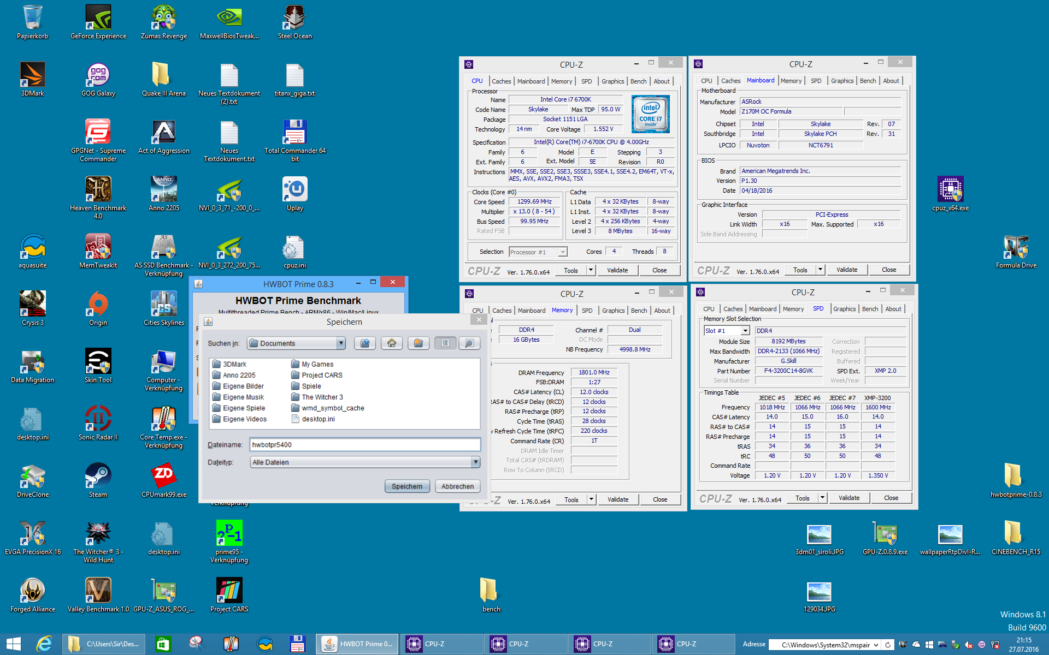The width and height of the screenshot is (1049, 655).
Task: Launch Project CARS desktop icon
Action: click(x=229, y=594)
